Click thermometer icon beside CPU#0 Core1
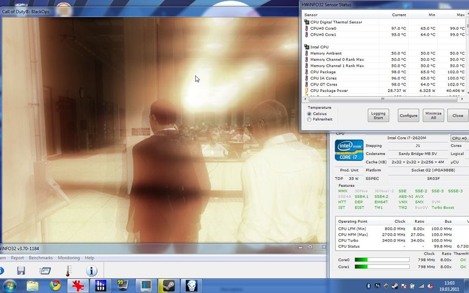469x293 pixels. pyautogui.click(x=306, y=35)
